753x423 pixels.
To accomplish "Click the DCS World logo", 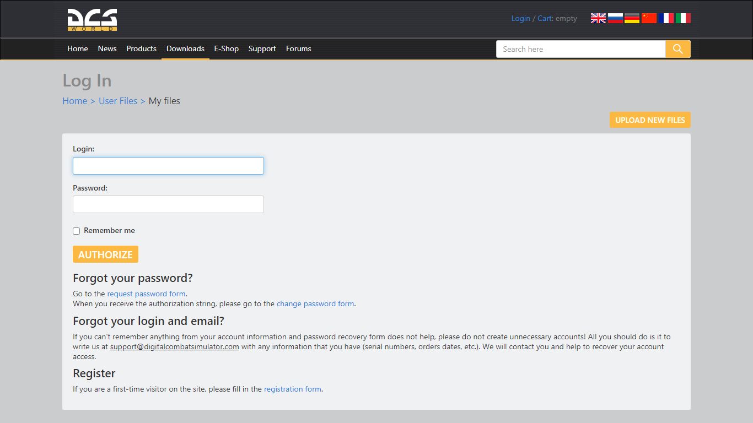I will [x=92, y=20].
